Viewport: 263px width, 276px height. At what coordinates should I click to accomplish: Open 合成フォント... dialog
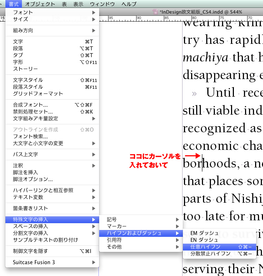click(52, 105)
